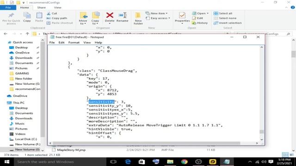Viewport: 296px width, 166px height.
Task: Create a New folder from ribbon
Action: [x=138, y=18]
